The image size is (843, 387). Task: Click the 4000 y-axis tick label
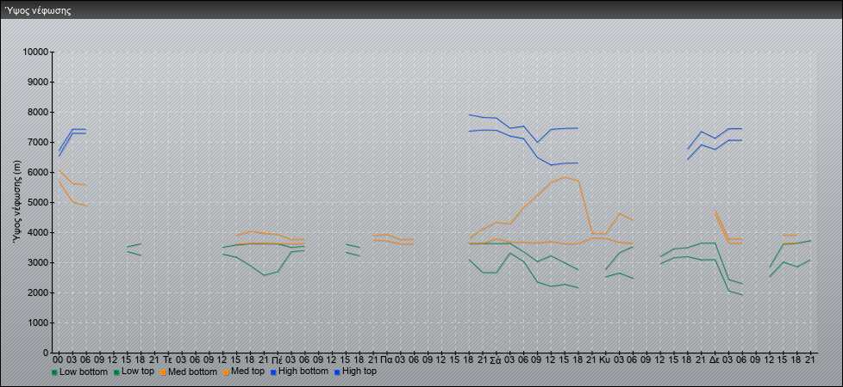point(38,232)
